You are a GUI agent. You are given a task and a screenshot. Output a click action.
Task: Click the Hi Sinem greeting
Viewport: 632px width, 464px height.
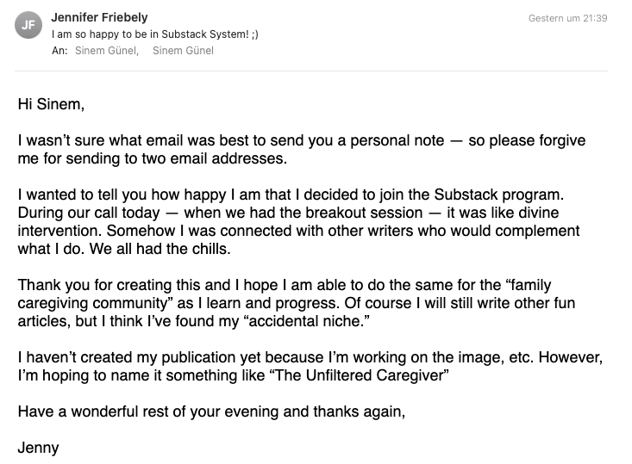coord(52,105)
